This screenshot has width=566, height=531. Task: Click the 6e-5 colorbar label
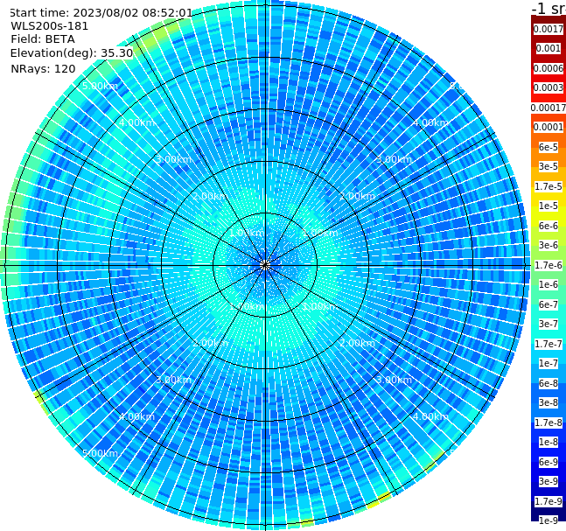point(549,147)
